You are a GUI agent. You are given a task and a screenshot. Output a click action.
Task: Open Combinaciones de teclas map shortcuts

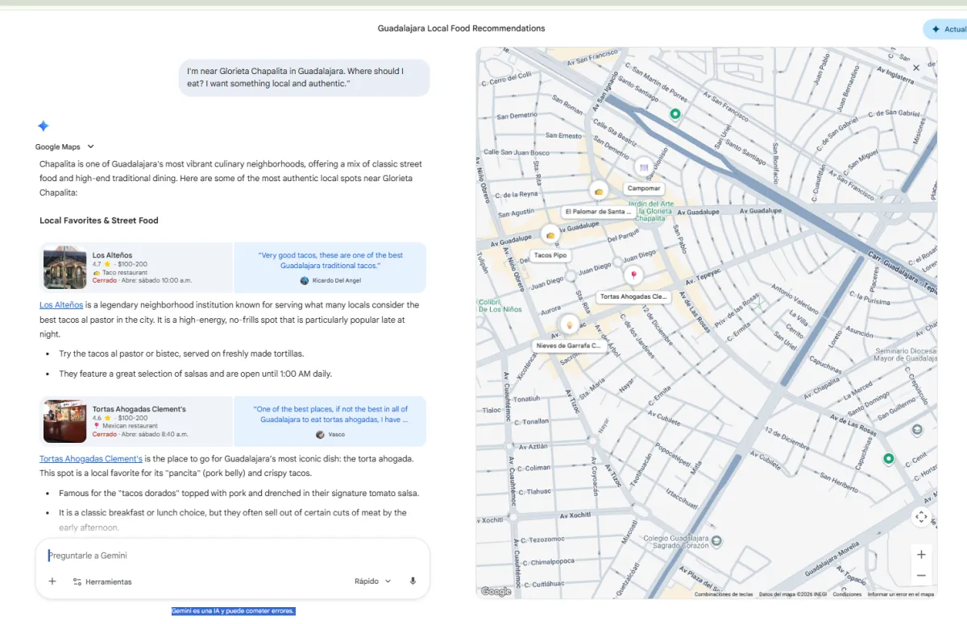724,594
